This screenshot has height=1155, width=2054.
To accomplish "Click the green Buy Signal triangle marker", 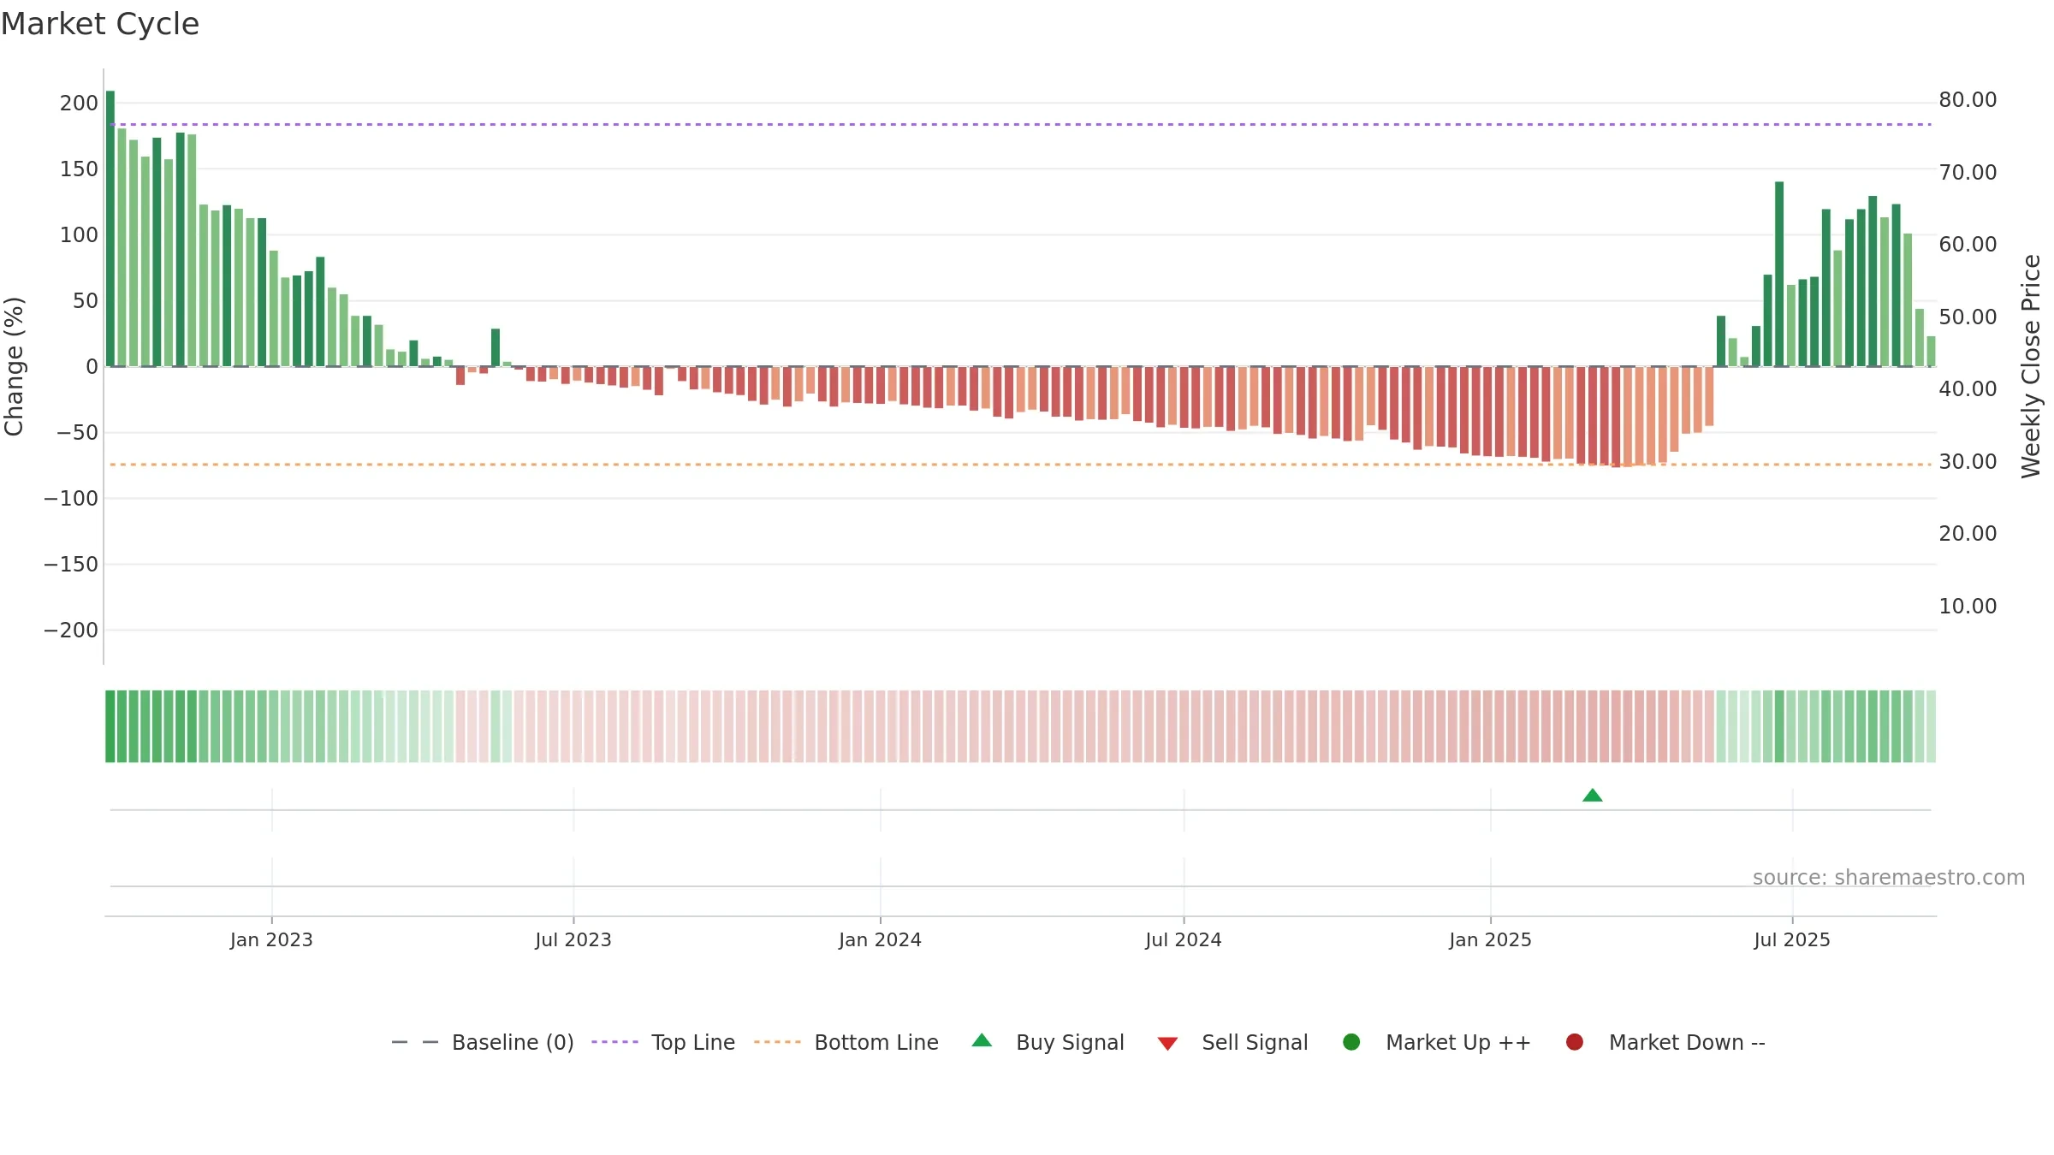I will tap(1593, 796).
